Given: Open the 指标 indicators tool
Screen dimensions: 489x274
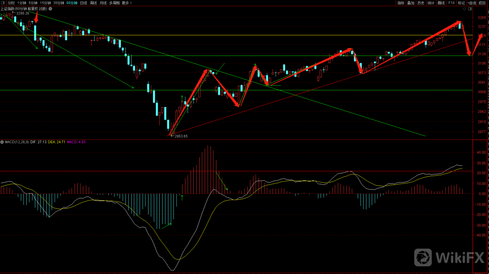Looking at the screenshot, I should (401, 3).
